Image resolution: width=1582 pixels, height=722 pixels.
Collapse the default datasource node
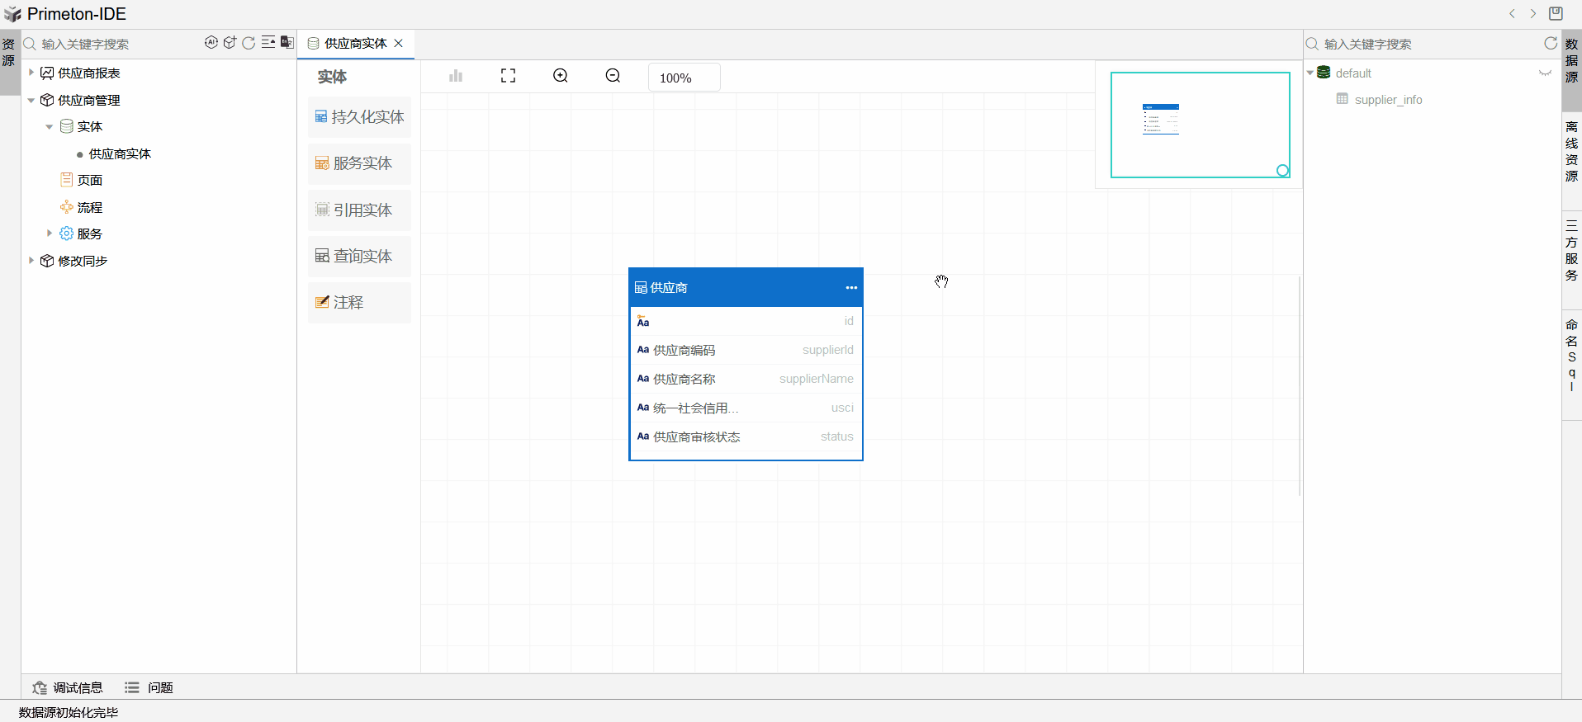pyautogui.click(x=1310, y=73)
